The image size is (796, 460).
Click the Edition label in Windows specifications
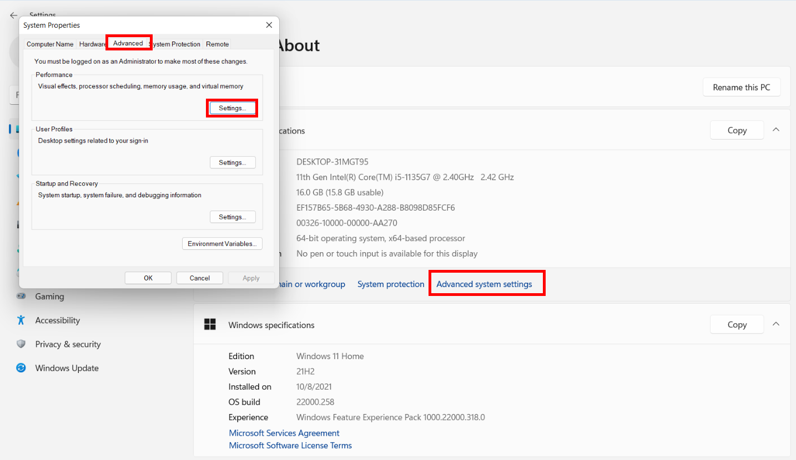(x=241, y=356)
